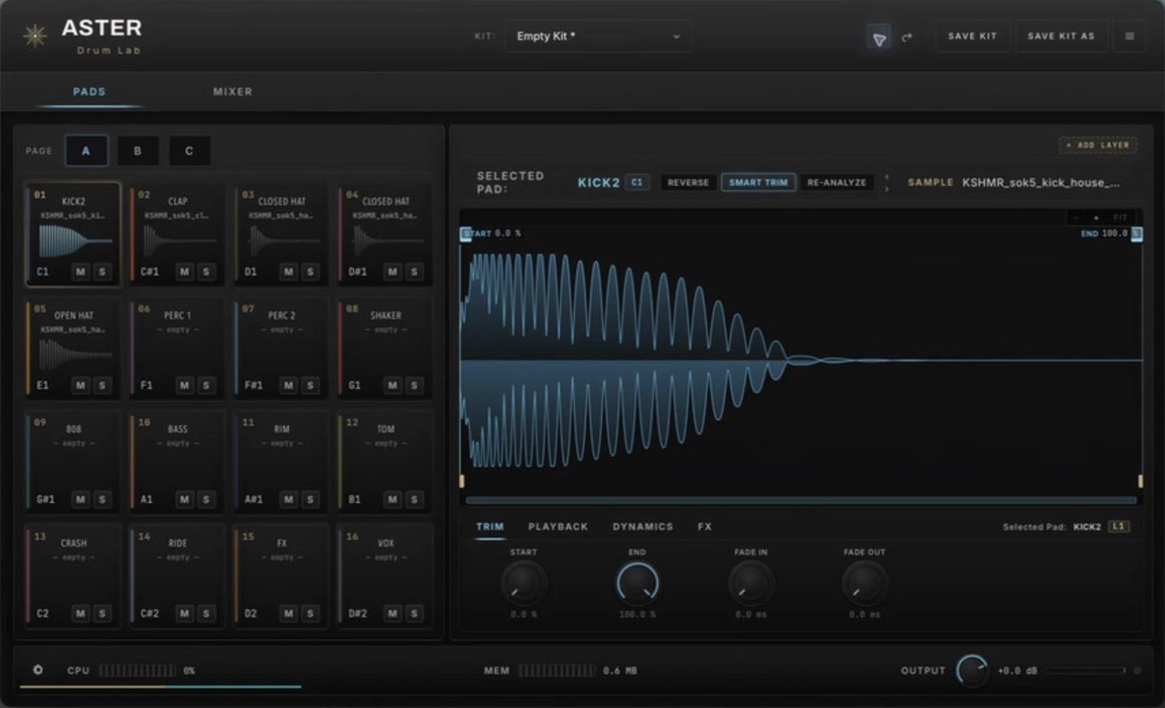1165x708 pixels.
Task: Click the END trim knob
Action: coord(637,583)
